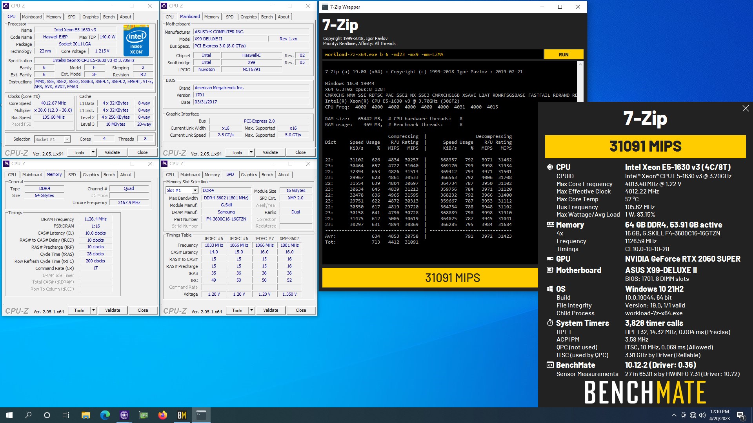Viewport: 753px width, 423px height.
Task: Click CPU-Z icon in SPD window title bar
Action: click(x=164, y=164)
